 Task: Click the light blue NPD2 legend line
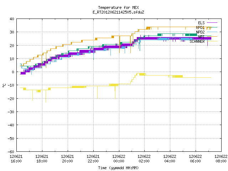click(x=212, y=32)
